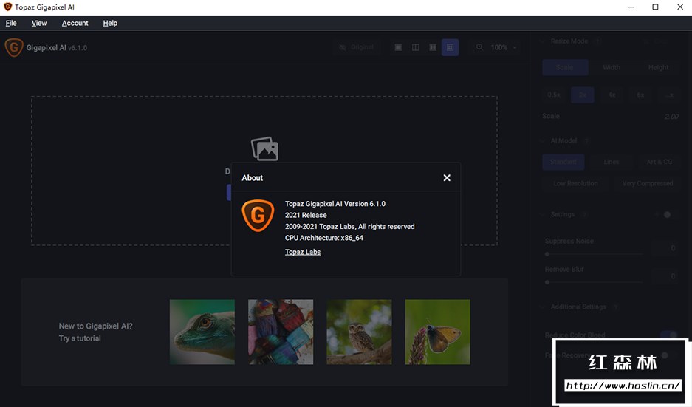Screen dimensions: 692x407
Task: Open the Topaz Labs link
Action: 303,252
